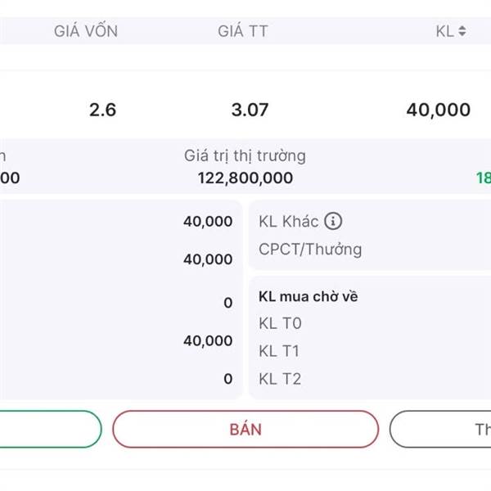Click the KL Khác info icon
Viewport: 491px width, 491px height.
point(333,221)
